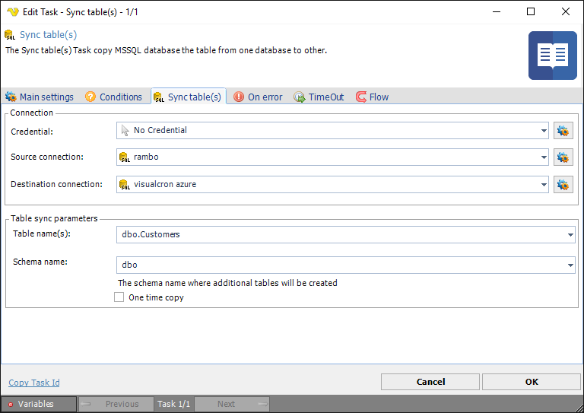This screenshot has width=584, height=413.
Task: Open the Flow tab
Action: (x=372, y=97)
